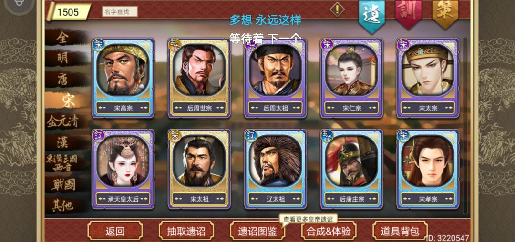Select the 后唐庄宗 helmeted emperor card
Image resolution: width=515 pixels, height=242 pixels.
coord(352,169)
